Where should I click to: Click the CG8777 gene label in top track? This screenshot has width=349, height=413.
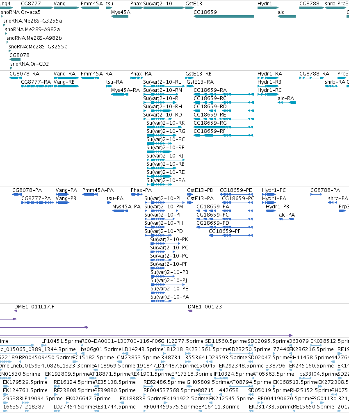click(x=31, y=4)
